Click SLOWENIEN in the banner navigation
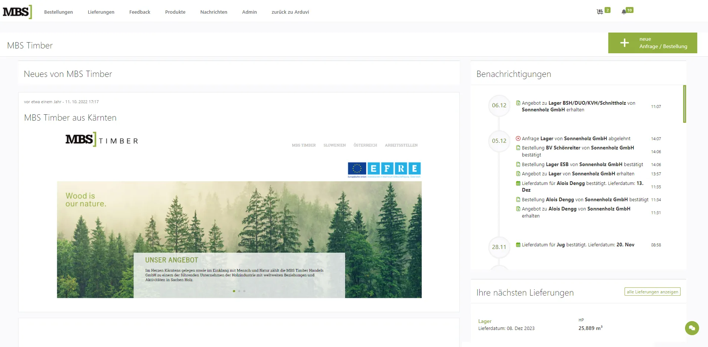 tap(335, 145)
